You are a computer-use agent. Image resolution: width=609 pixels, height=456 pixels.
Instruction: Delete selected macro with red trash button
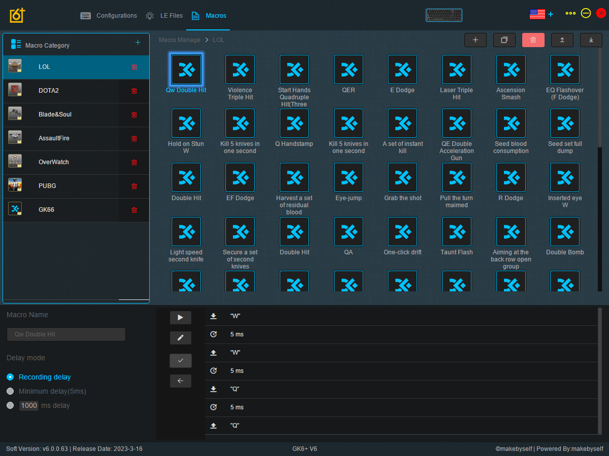[x=533, y=40]
